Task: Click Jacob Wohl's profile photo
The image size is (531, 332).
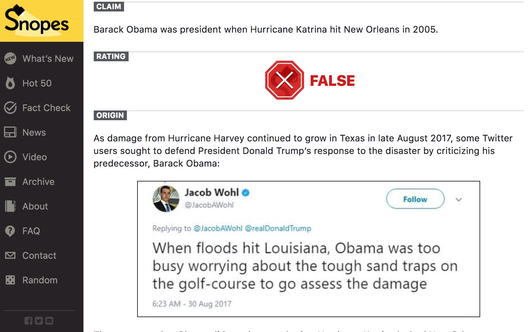Action: [166, 199]
